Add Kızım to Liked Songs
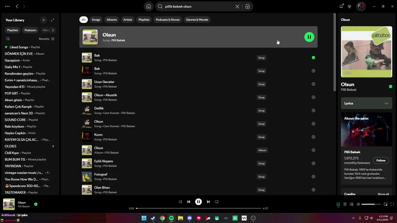The height and width of the screenshot is (223, 397). [313, 137]
